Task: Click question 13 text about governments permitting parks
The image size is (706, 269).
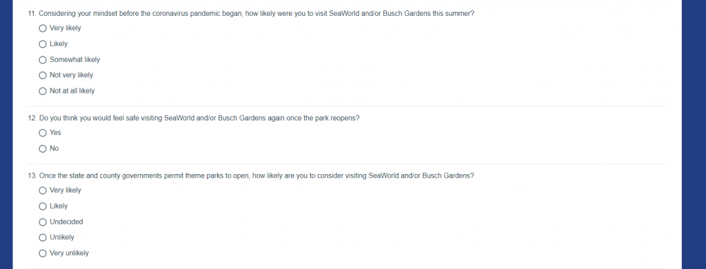Action: 251,175
